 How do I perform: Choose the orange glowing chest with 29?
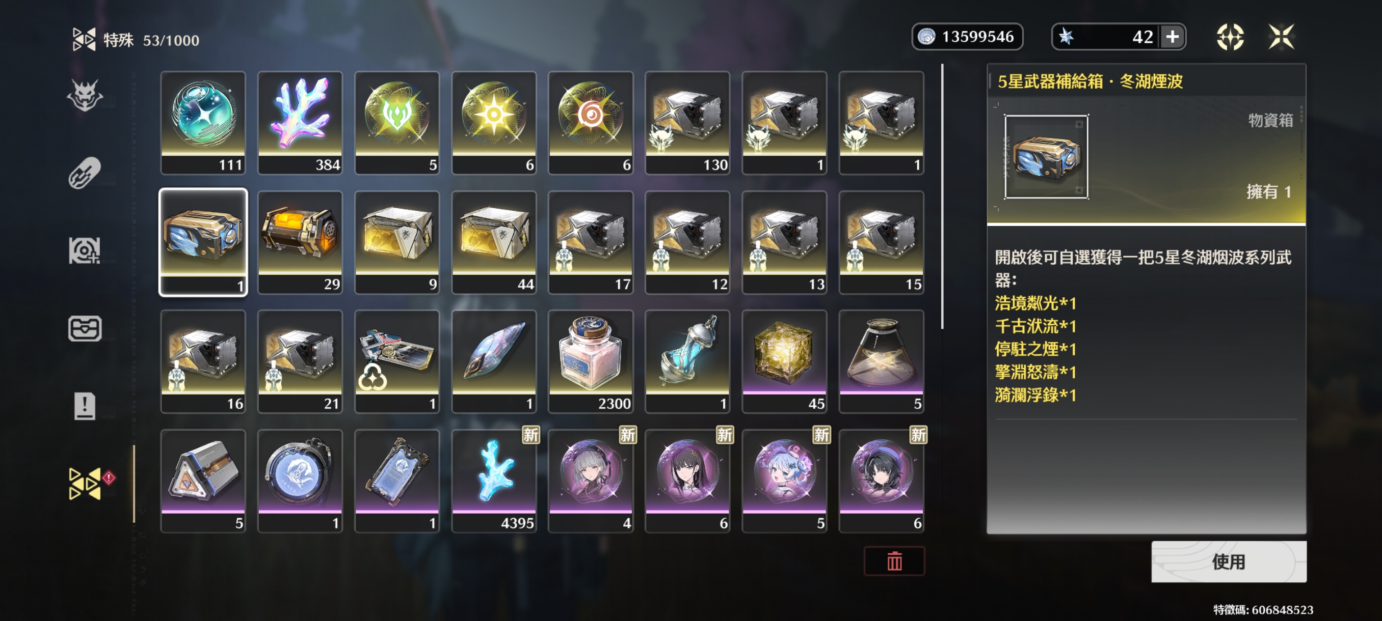click(300, 242)
